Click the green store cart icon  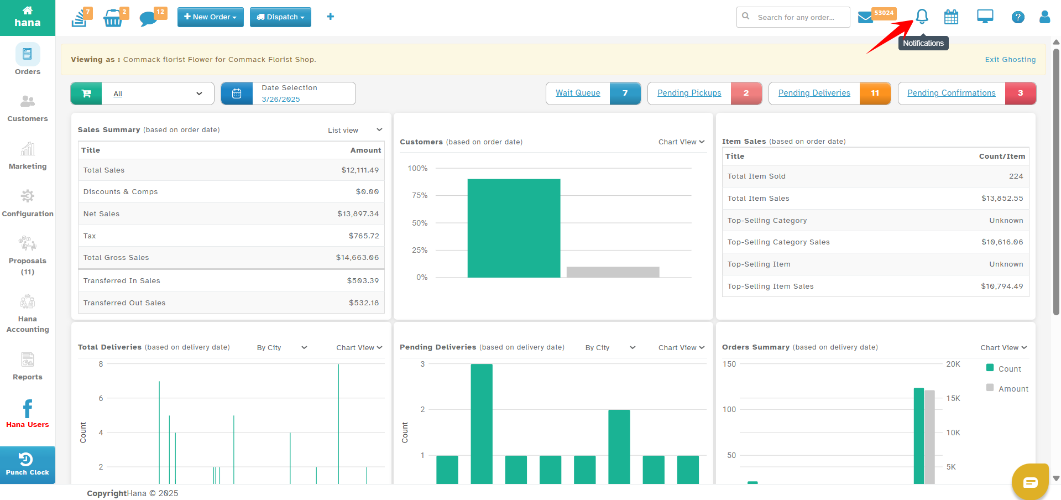pos(86,93)
